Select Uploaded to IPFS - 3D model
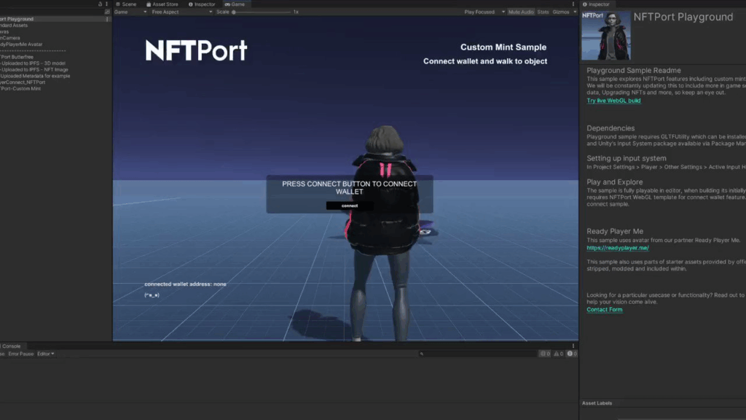 (33, 63)
